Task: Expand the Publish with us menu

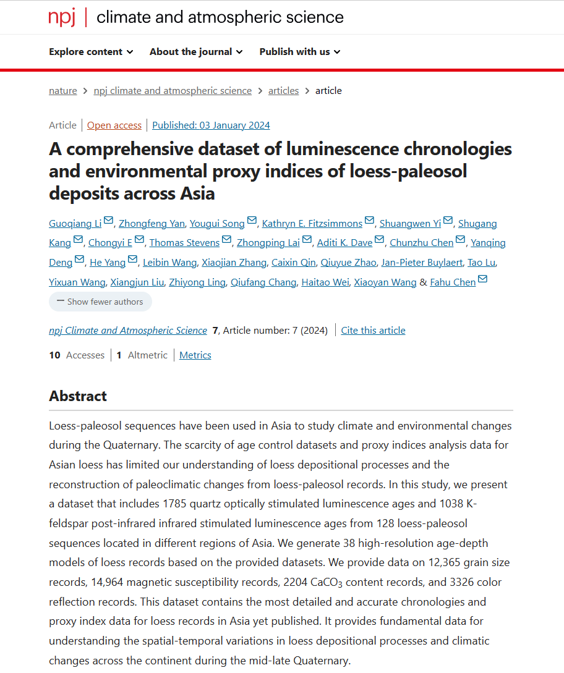Action: click(x=300, y=52)
